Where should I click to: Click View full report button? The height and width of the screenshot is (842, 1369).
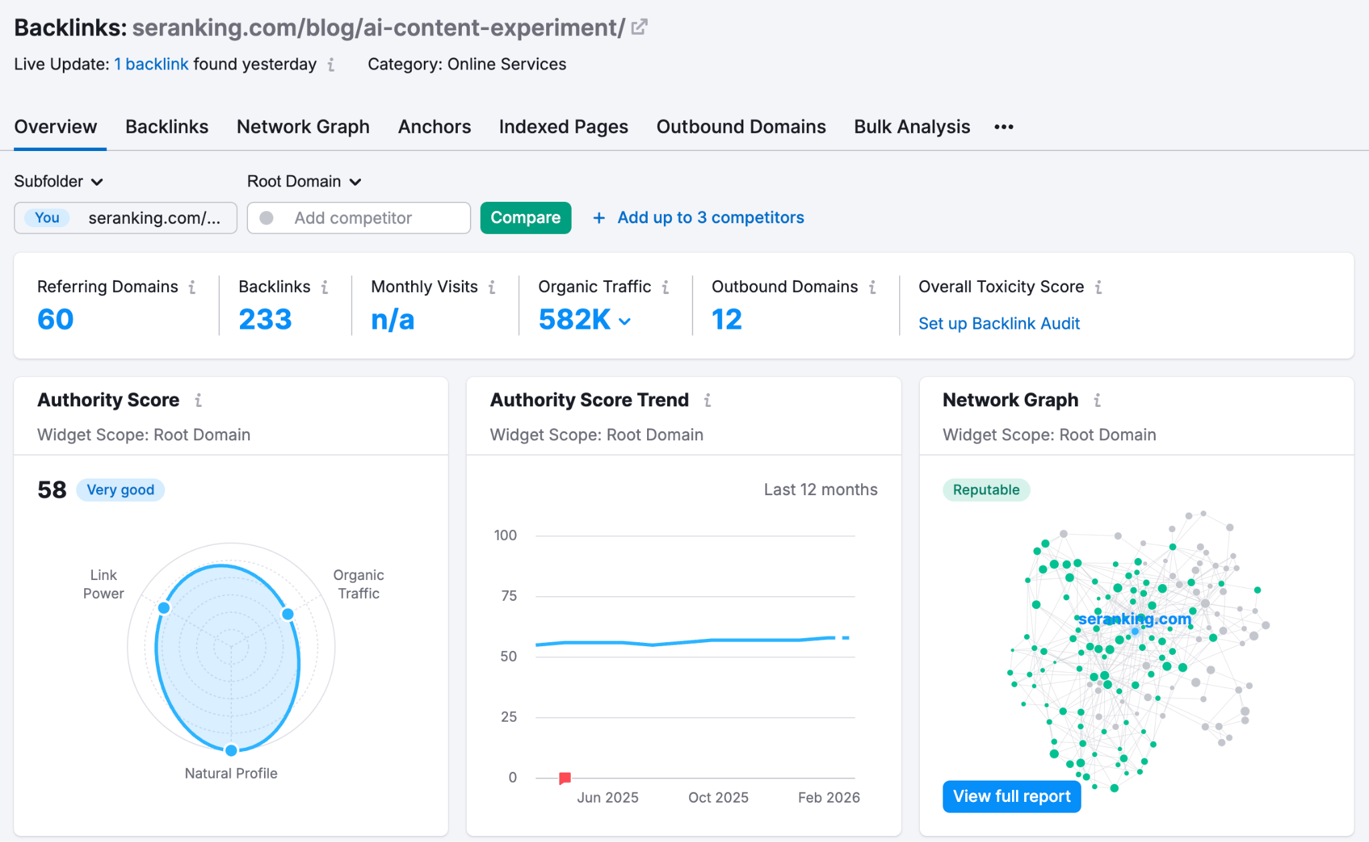click(x=1011, y=797)
